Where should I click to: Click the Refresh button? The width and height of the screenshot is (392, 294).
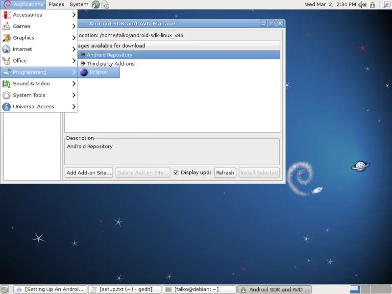225,173
